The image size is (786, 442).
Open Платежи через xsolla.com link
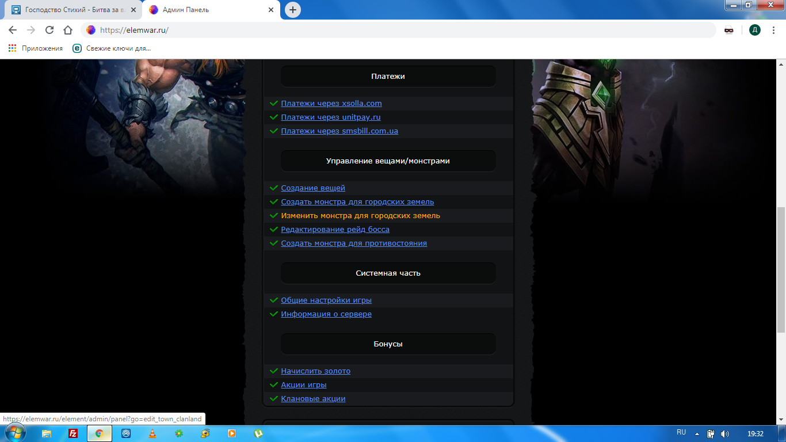pyautogui.click(x=331, y=104)
